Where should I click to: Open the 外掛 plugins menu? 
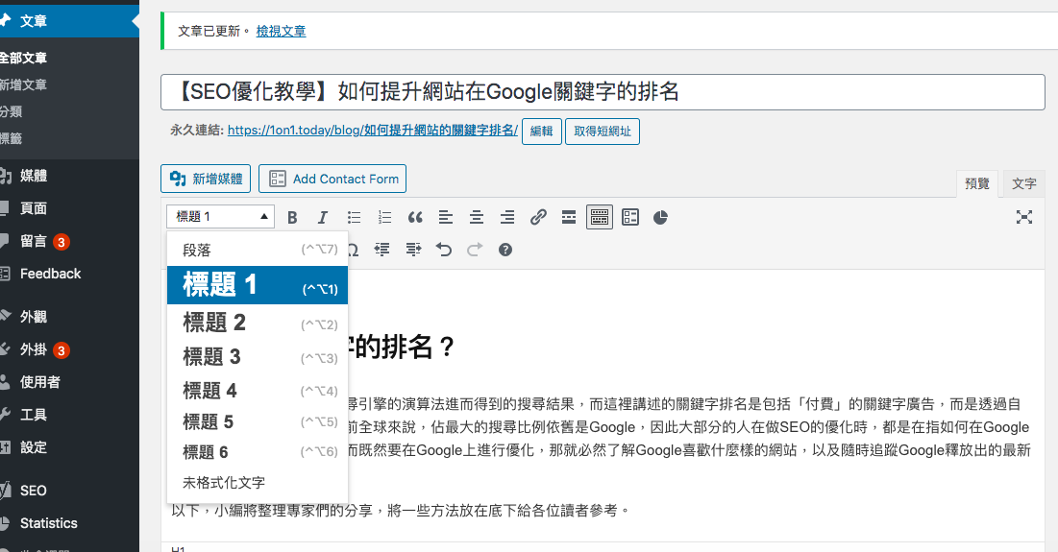pyautogui.click(x=34, y=350)
